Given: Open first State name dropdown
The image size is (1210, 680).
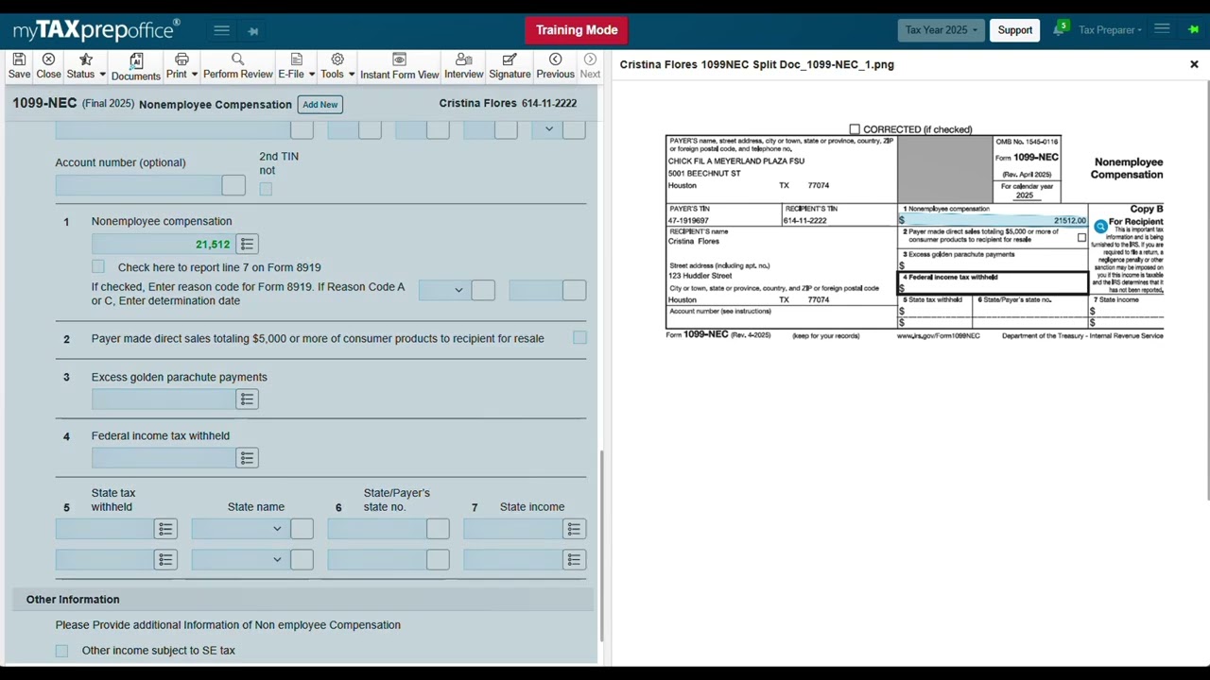Looking at the screenshot, I should pos(240,530).
